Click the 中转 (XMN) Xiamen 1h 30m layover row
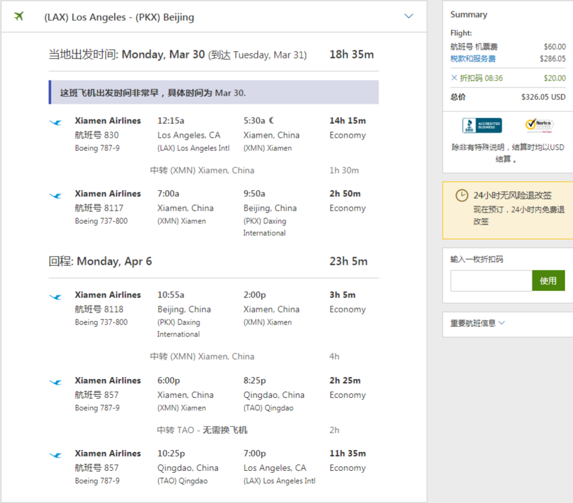 coord(254,170)
